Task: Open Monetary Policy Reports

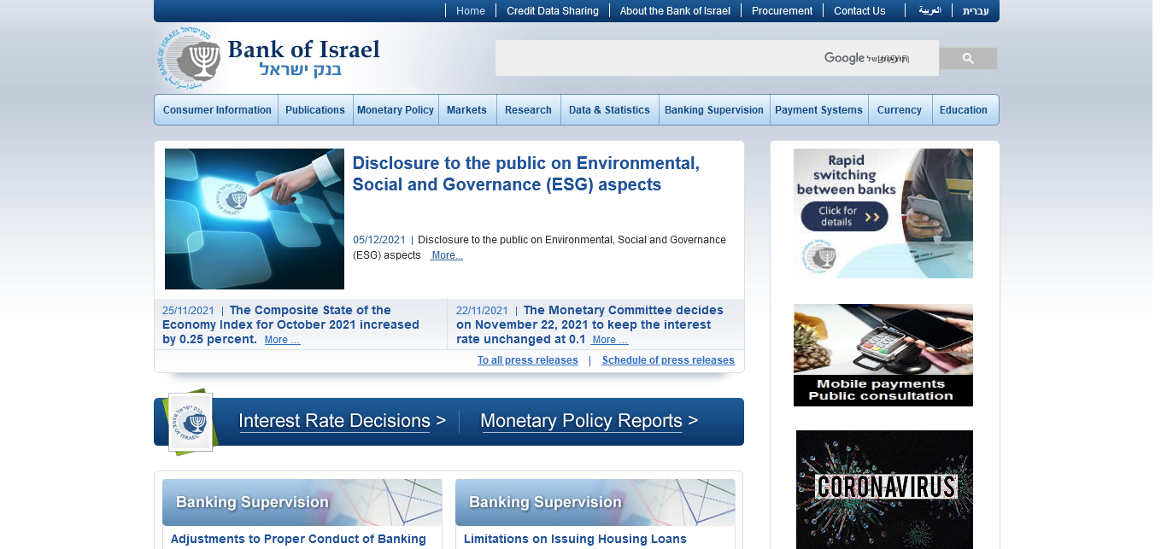Action: [589, 421]
